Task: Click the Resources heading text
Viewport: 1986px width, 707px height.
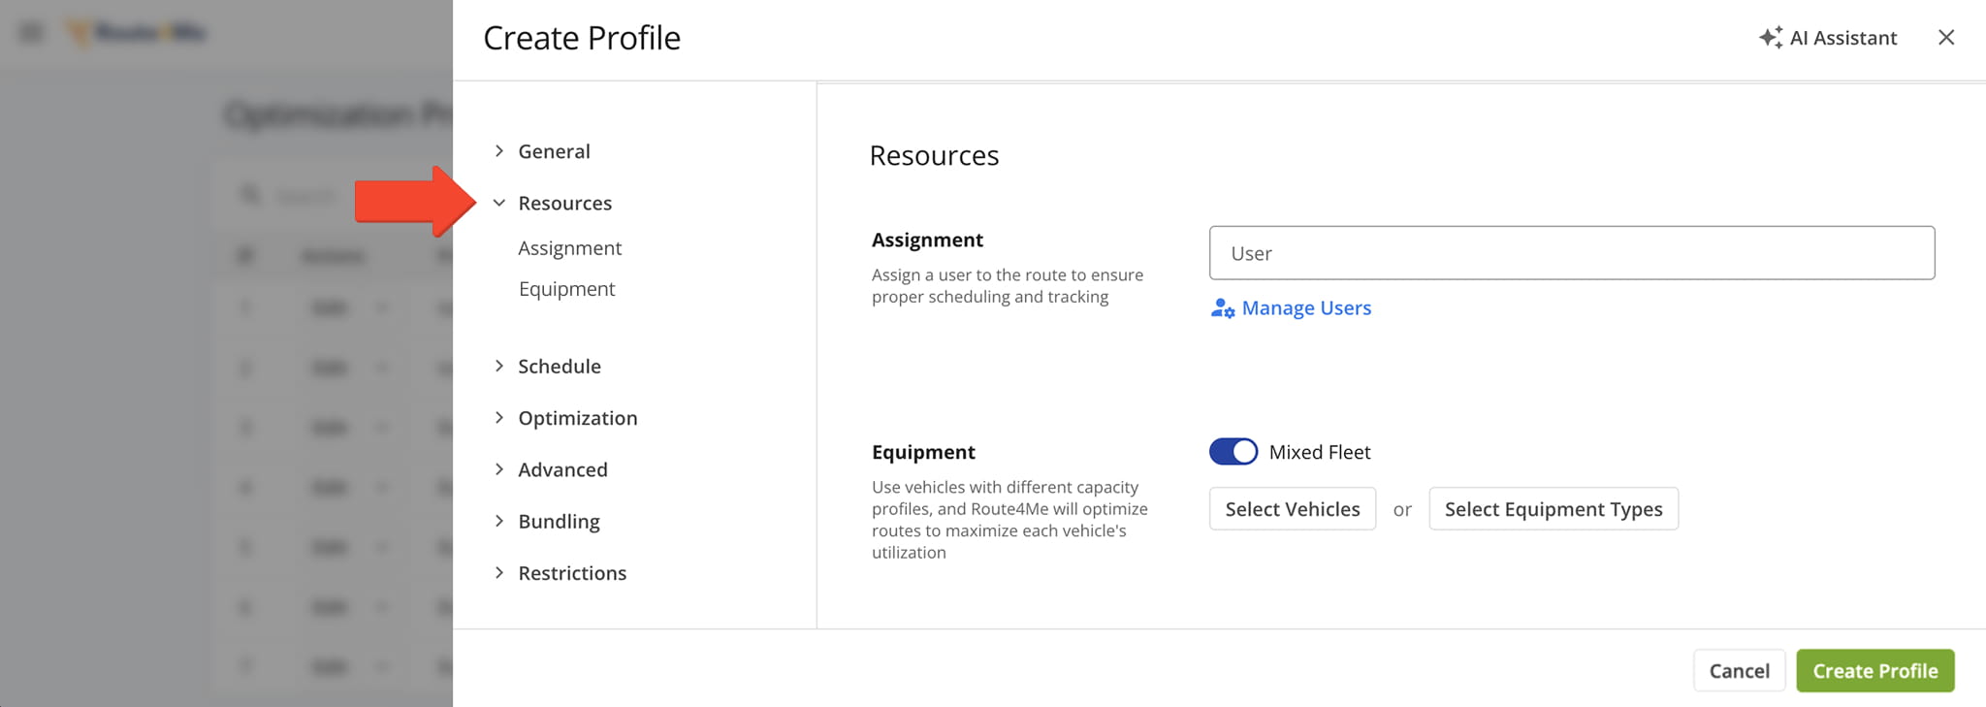Action: click(x=934, y=155)
